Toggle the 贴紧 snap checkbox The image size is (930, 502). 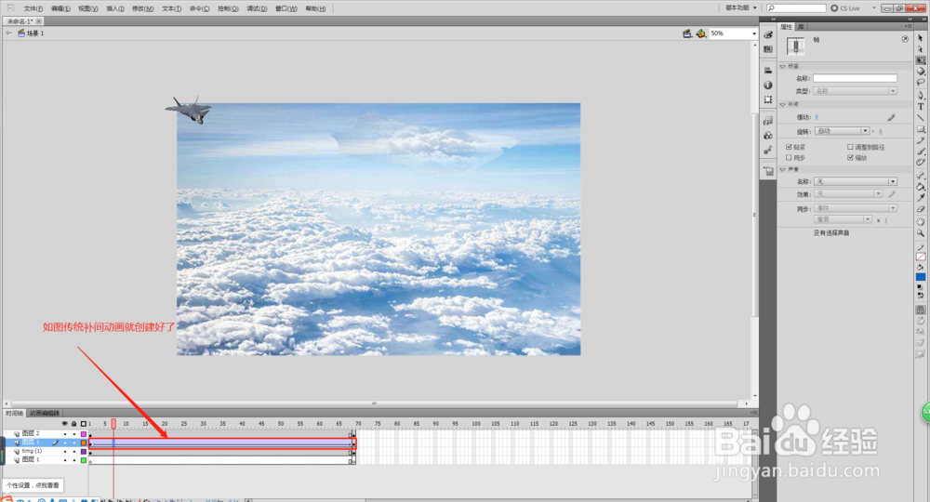789,146
